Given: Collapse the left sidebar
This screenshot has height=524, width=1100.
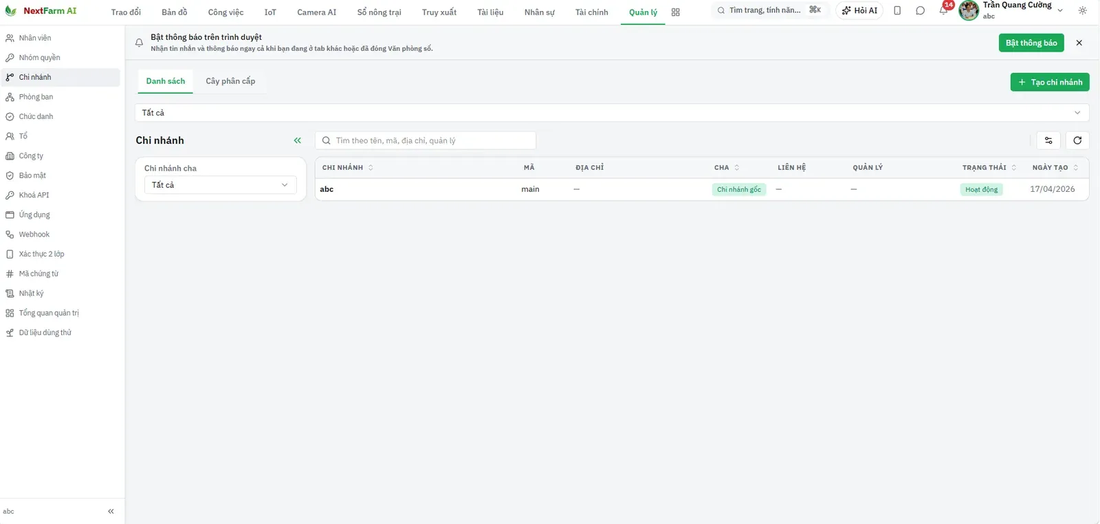Looking at the screenshot, I should (111, 511).
